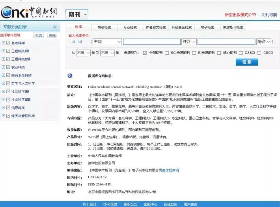Open 在线咨询 in the footer
Image resolution: width=280 pixels, height=207 pixels.
tap(170, 204)
